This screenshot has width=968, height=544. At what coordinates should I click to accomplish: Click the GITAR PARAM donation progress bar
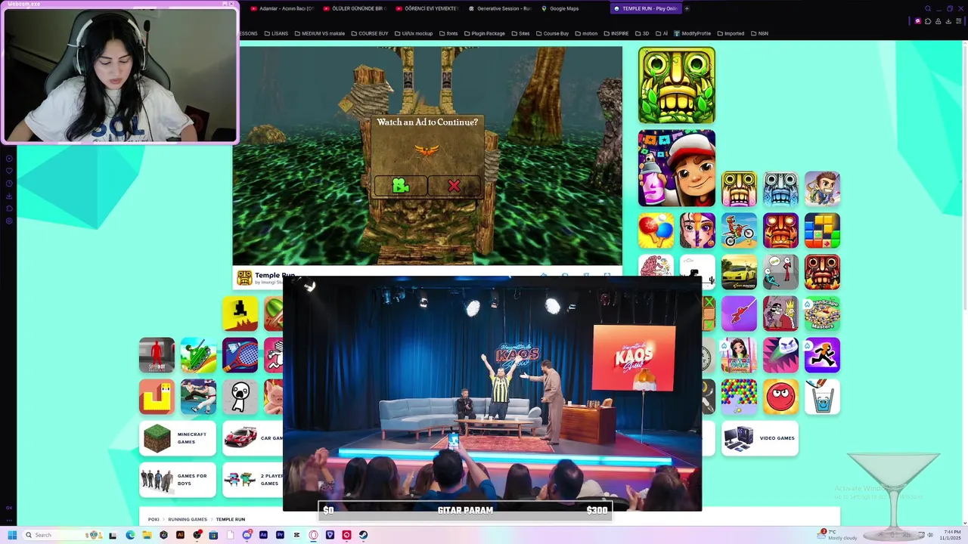[x=465, y=510]
